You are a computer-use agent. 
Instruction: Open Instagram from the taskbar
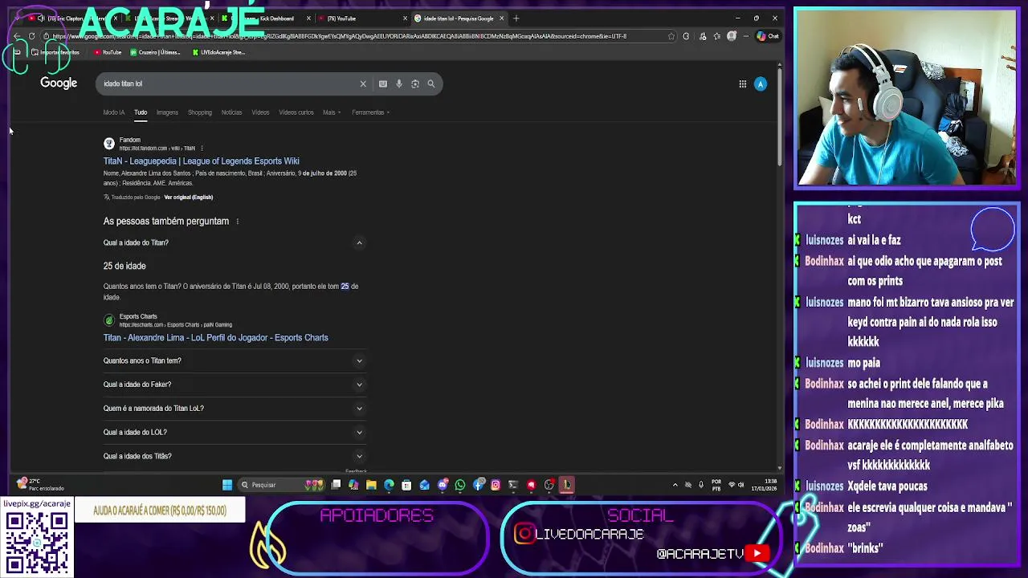(x=496, y=485)
